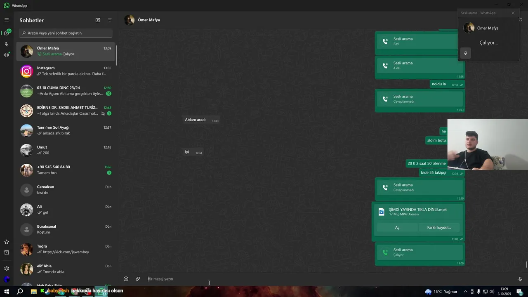Screen dimensions: 528x297
Task: Open the Chats icon with unread badge
Action: [7, 33]
